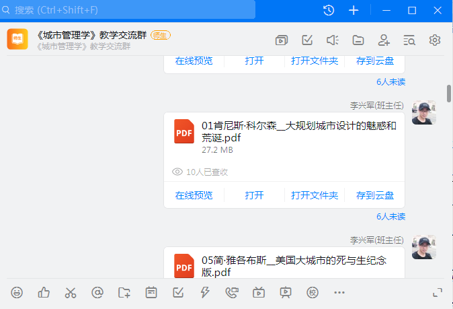Open group settings gear
Screen dimensions: 453x309
point(435,40)
